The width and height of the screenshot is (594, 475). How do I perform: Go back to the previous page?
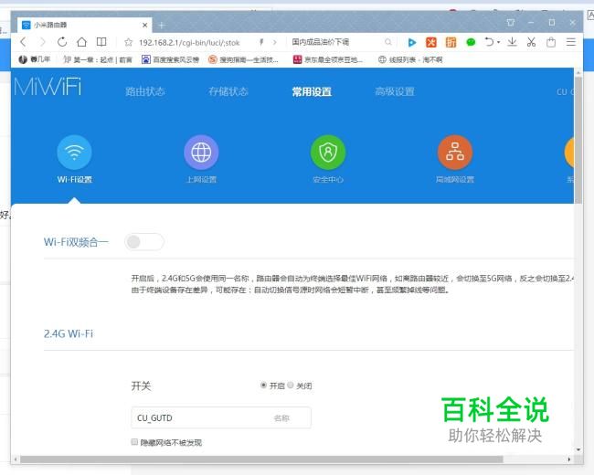(x=23, y=42)
